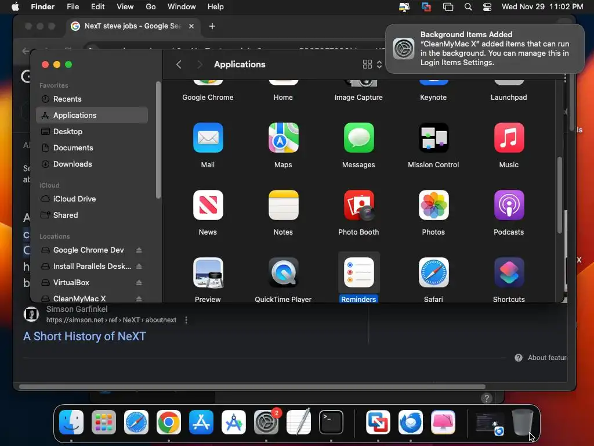This screenshot has width=594, height=446.
Task: Select the Shortcuts app icon
Action: [509, 273]
